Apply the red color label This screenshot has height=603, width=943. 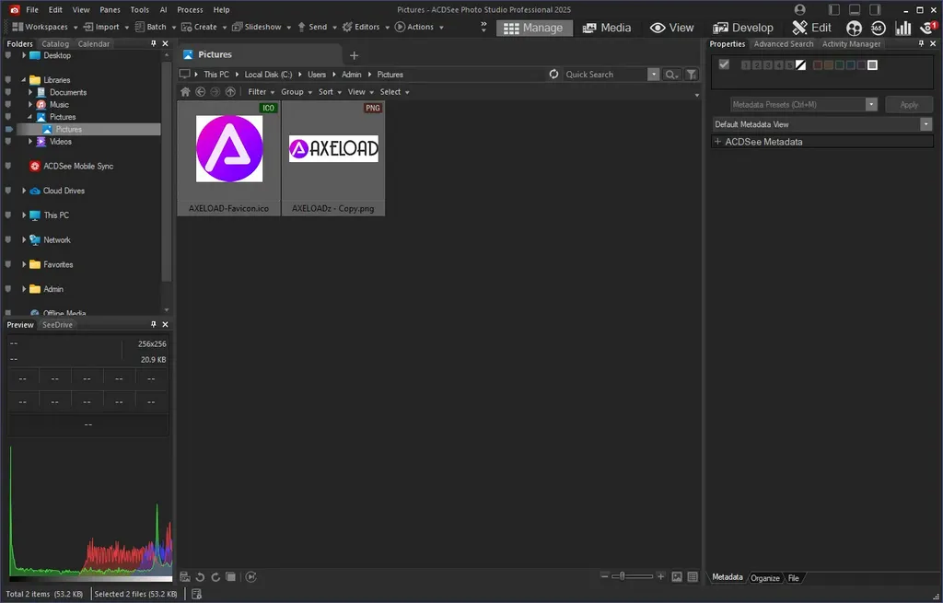pos(818,65)
